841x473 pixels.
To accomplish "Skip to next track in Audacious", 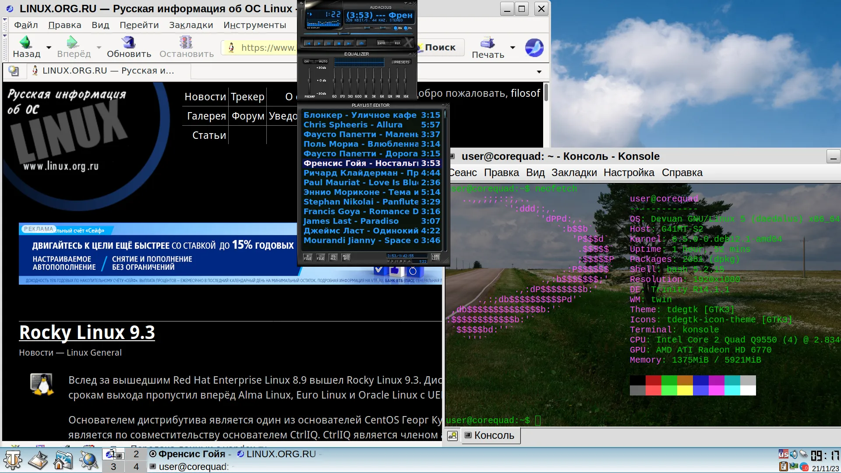I will click(349, 43).
